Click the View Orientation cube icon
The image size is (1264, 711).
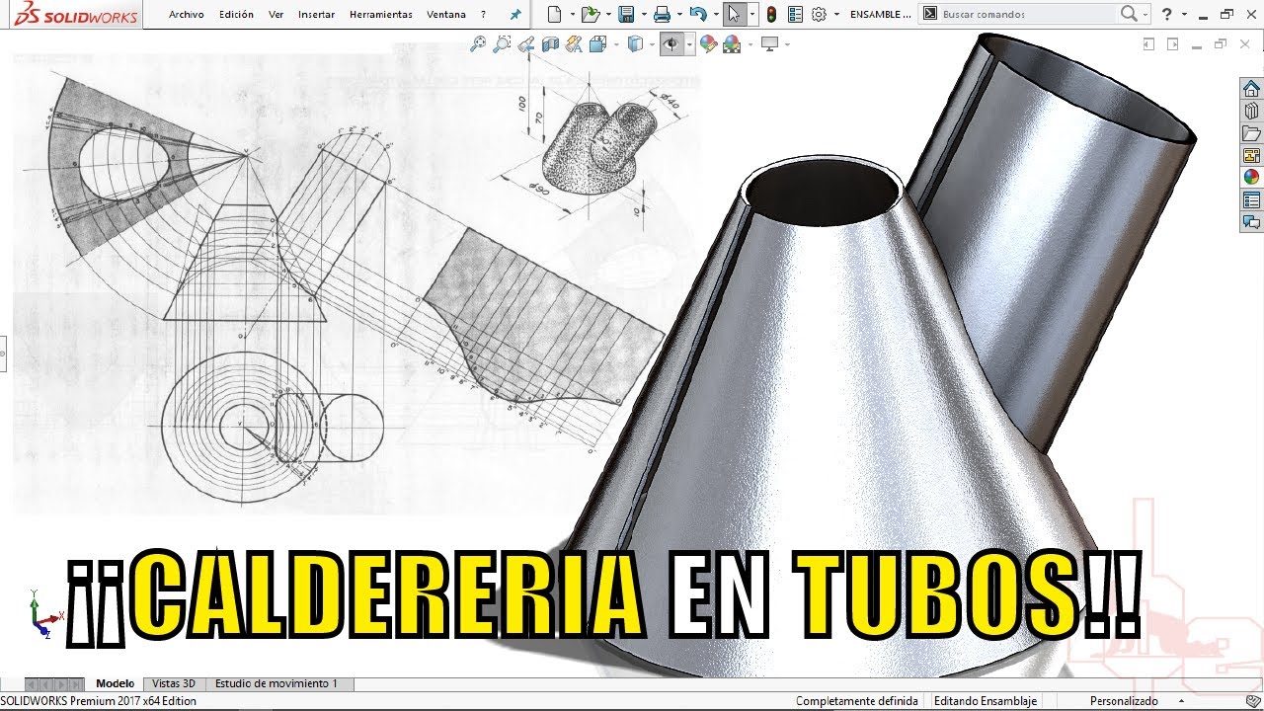(597, 43)
